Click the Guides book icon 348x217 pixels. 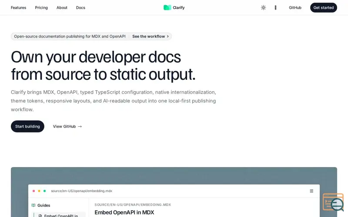point(33,205)
